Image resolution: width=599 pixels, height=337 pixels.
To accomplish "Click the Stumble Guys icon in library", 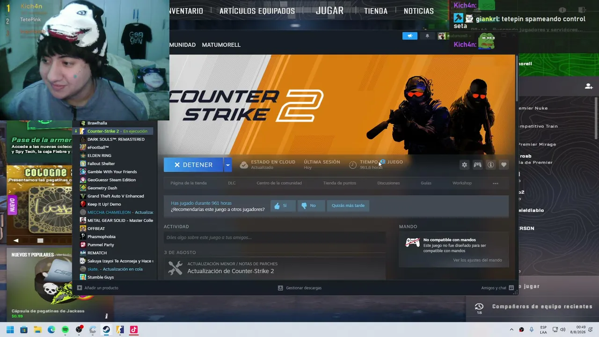I will 83,277.
